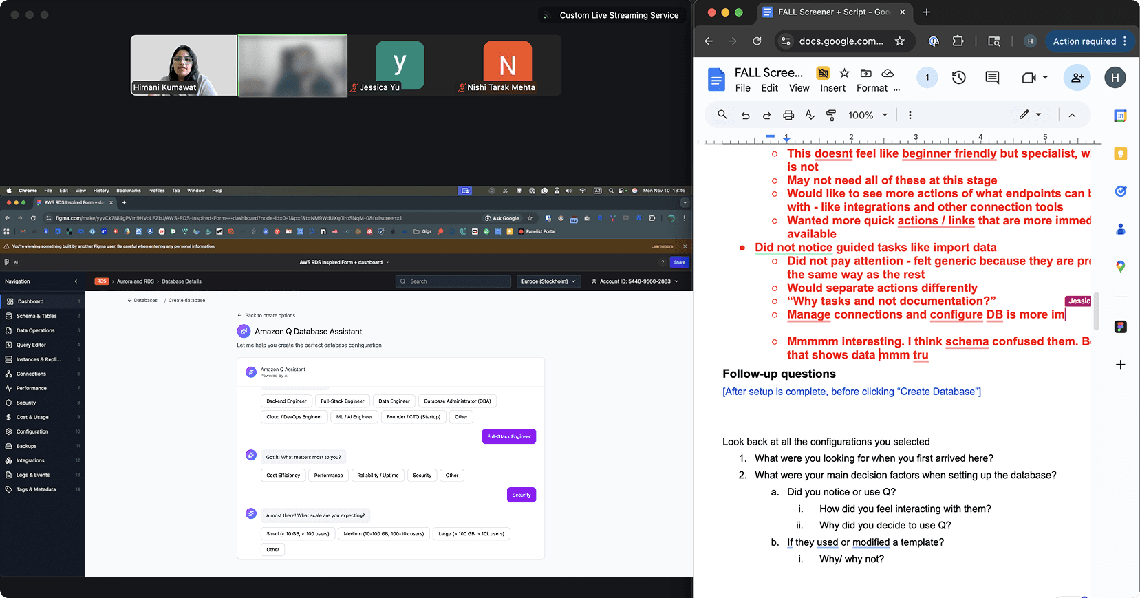Open Google Maps side panel icon
1140x598 pixels.
click(x=1121, y=266)
